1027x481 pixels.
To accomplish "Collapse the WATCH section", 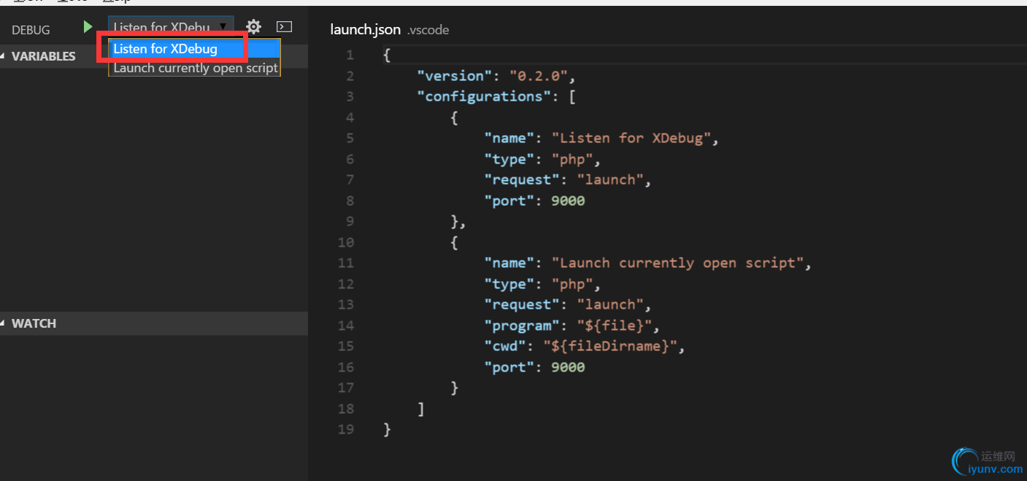I will tap(154, 323).
